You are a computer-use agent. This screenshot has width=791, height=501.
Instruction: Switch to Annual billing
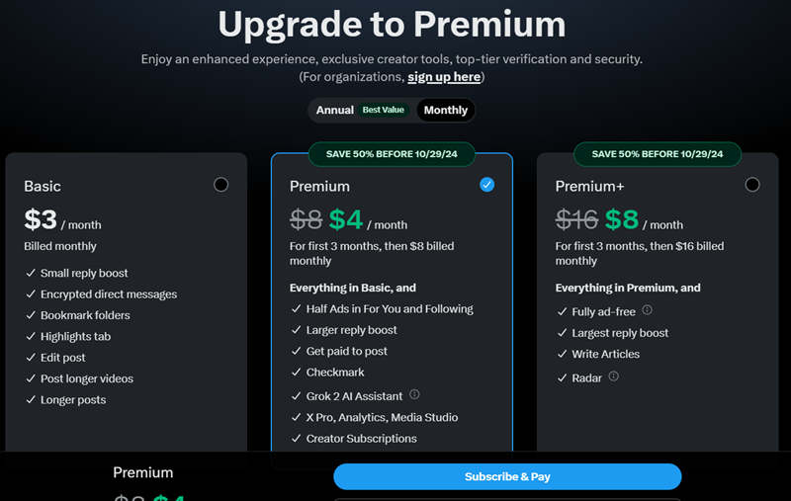335,110
